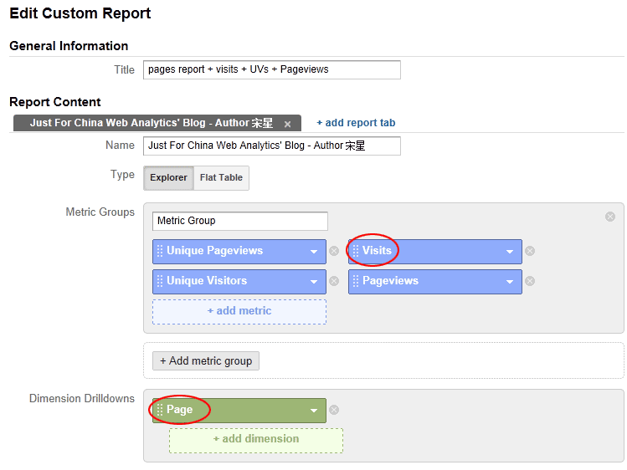Select Explorer report type
Image resolution: width=627 pixels, height=470 pixels.
point(168,177)
